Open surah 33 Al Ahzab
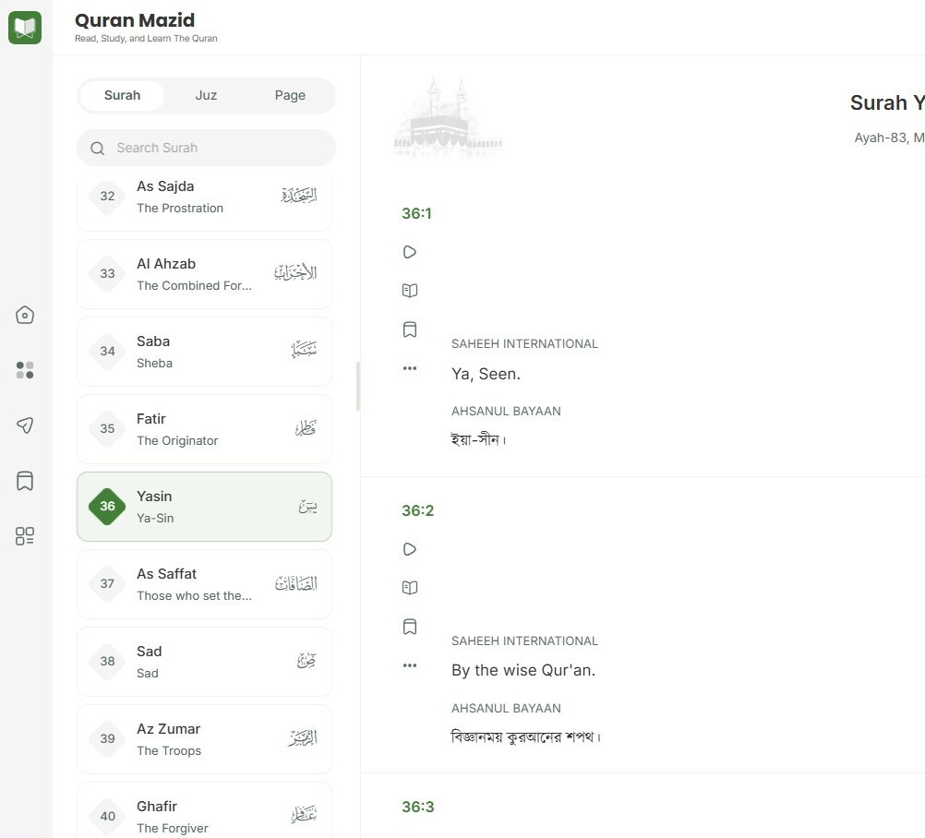The width and height of the screenshot is (925, 838). tap(204, 273)
